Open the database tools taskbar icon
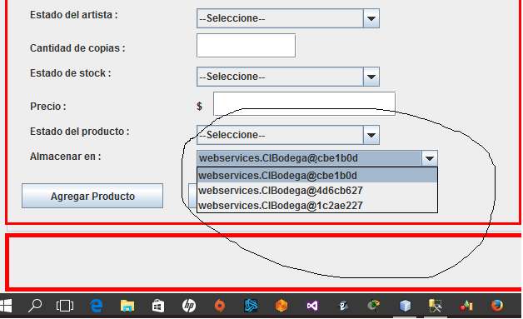This screenshot has height=319, width=523. [436, 306]
